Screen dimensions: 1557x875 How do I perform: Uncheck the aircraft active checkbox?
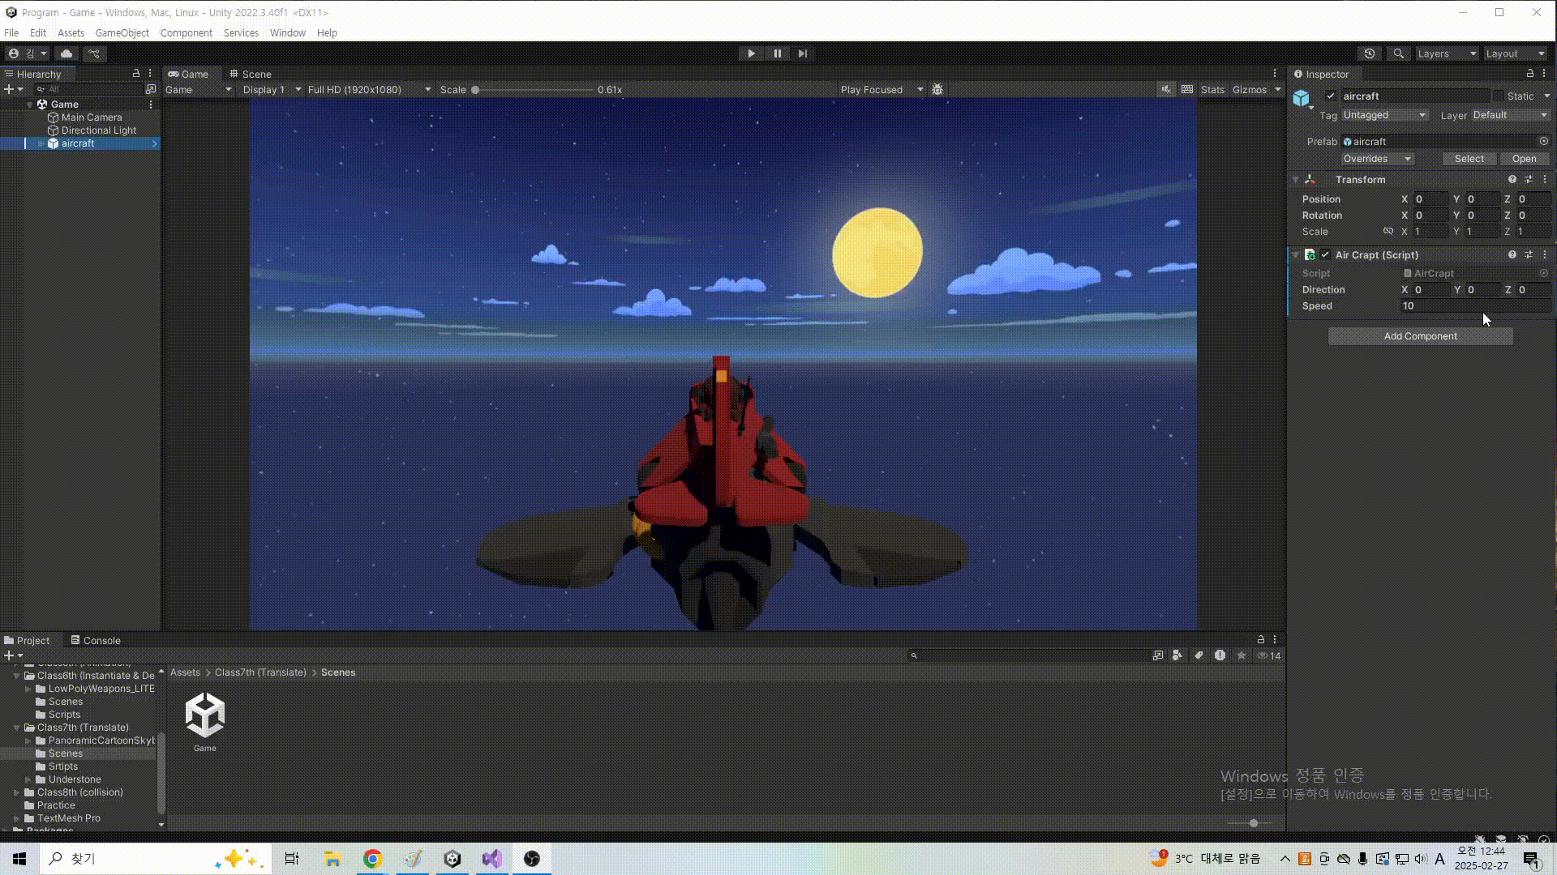coord(1330,96)
